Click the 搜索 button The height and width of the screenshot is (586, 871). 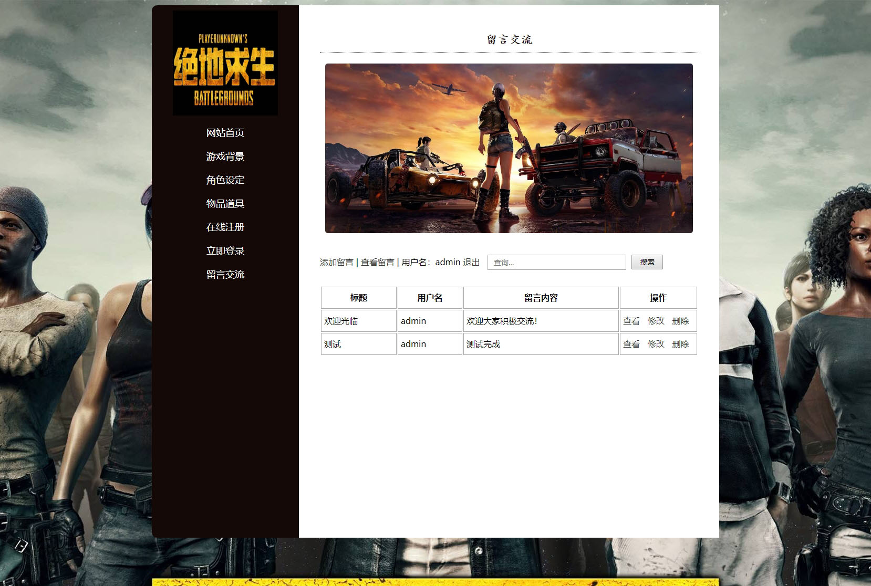pos(647,262)
